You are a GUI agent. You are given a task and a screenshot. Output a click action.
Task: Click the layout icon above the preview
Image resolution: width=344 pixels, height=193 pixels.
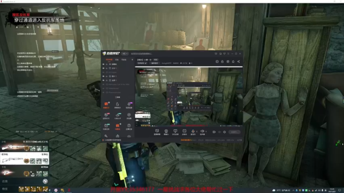point(217,61)
